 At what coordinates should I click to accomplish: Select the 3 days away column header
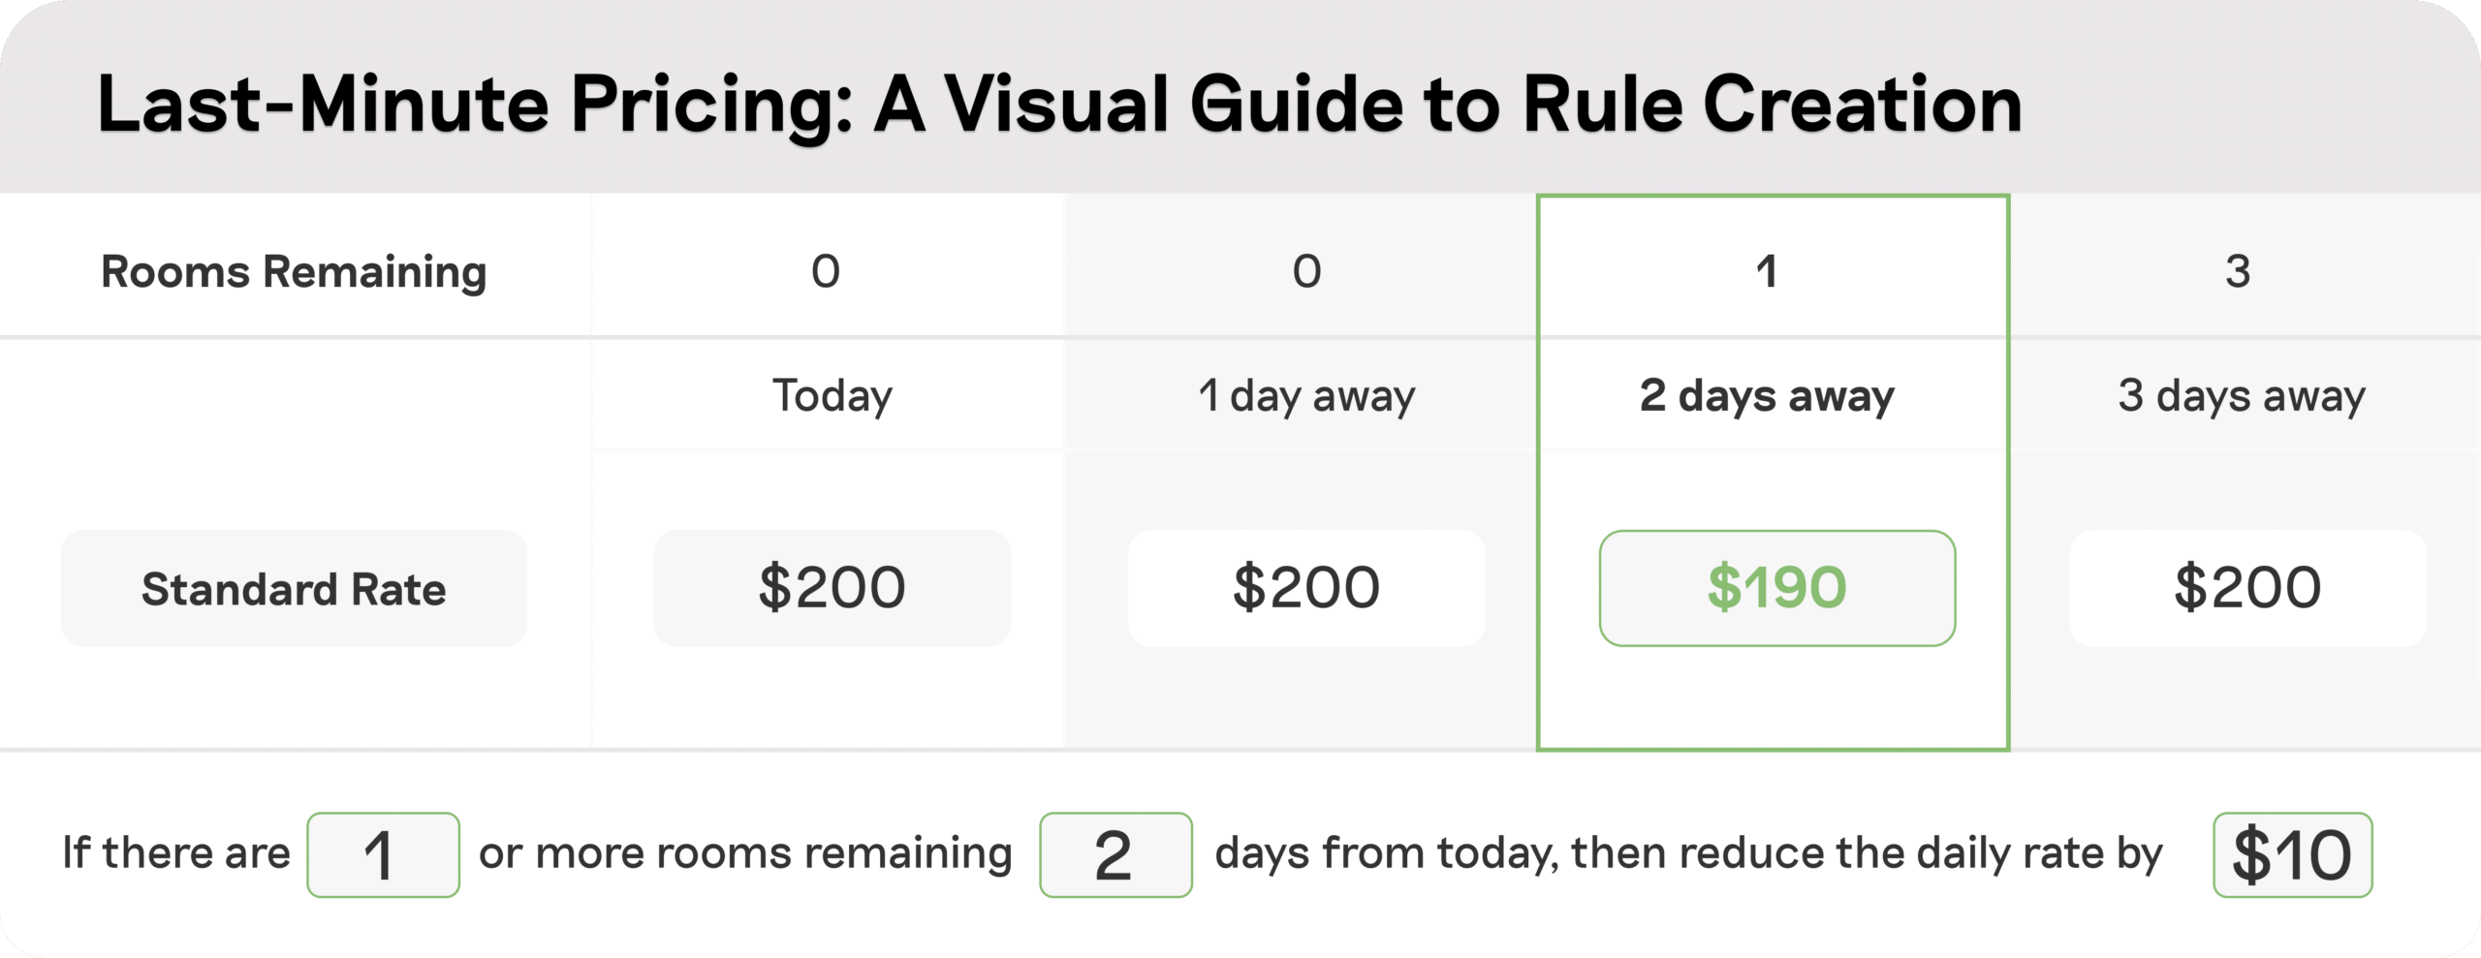(x=2242, y=395)
